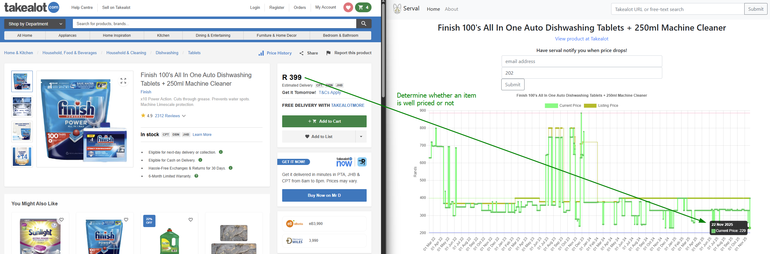
Task: Click the Share icon
Action: (302, 53)
